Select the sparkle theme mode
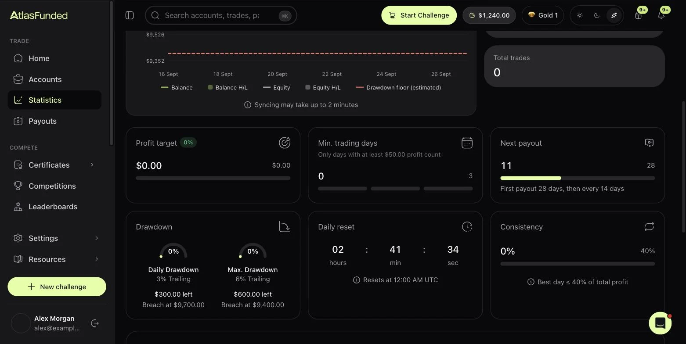The image size is (686, 344). tap(614, 15)
